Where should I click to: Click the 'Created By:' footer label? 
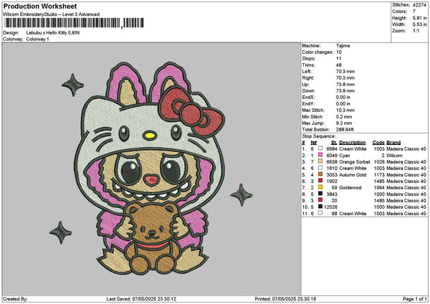click(x=15, y=299)
